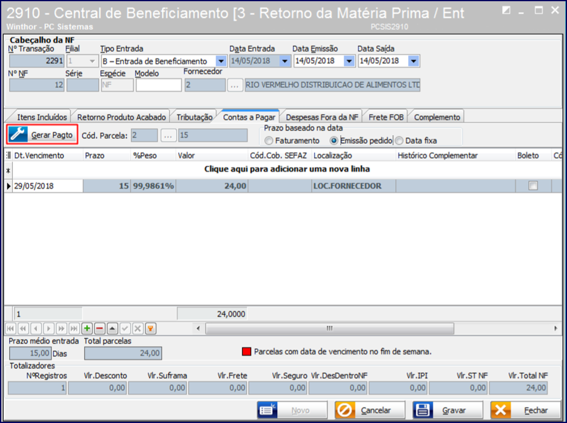Click Cancelar button
Viewport: 567px width, 423px height.
(x=369, y=410)
